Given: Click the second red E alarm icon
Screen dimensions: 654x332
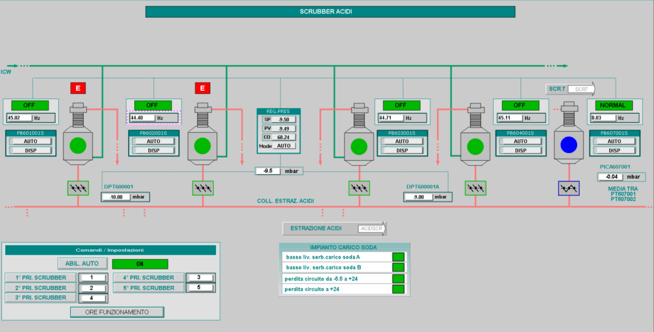Looking at the screenshot, I should (x=202, y=88).
